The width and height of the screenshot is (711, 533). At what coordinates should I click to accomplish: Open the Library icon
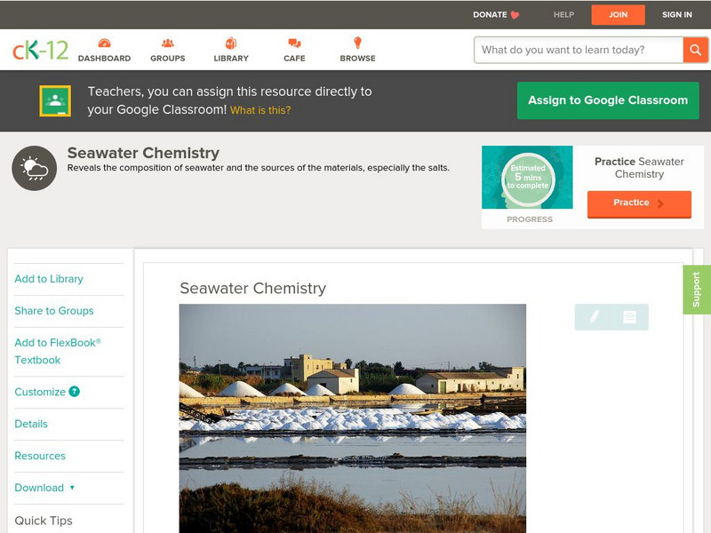point(231,41)
